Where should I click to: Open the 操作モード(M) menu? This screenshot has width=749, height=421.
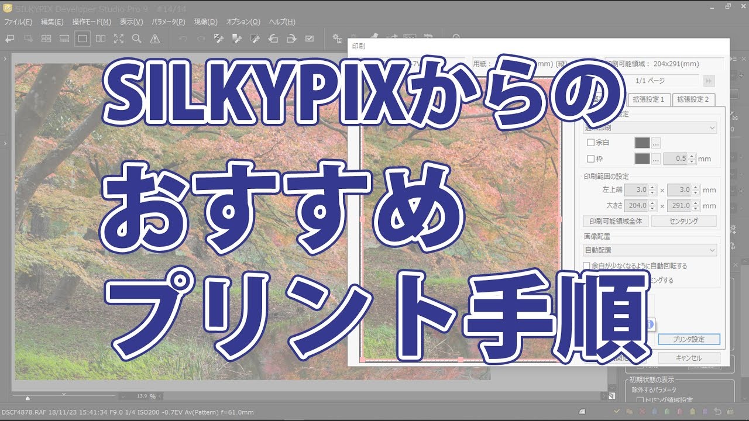[91, 22]
